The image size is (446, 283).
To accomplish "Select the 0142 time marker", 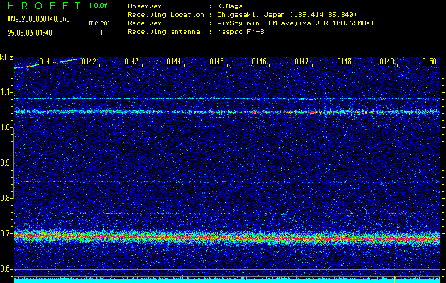I will [89, 62].
